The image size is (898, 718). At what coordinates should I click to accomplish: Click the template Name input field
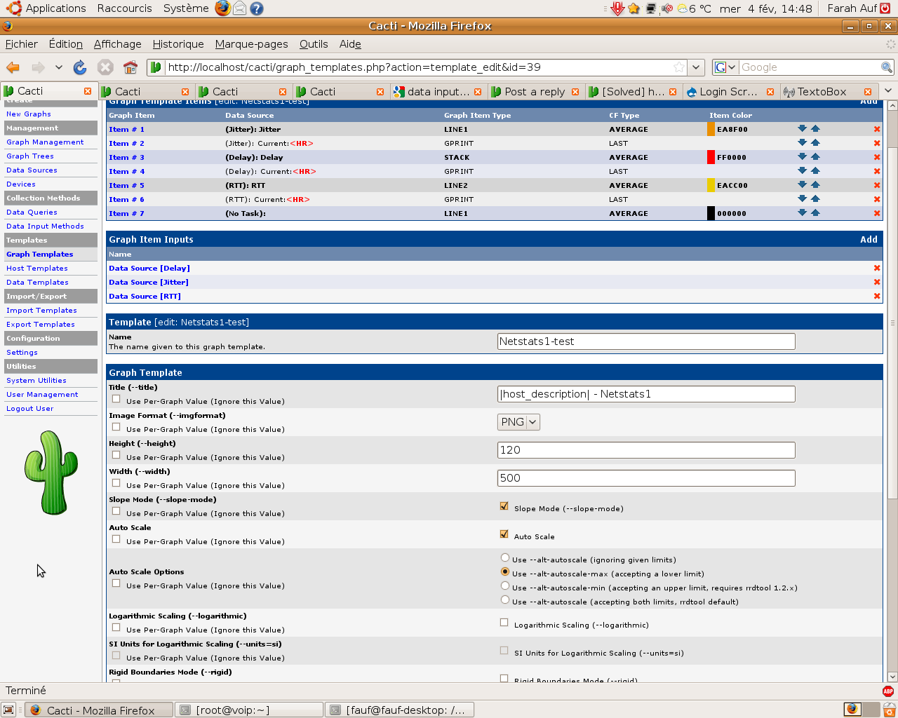[646, 341]
